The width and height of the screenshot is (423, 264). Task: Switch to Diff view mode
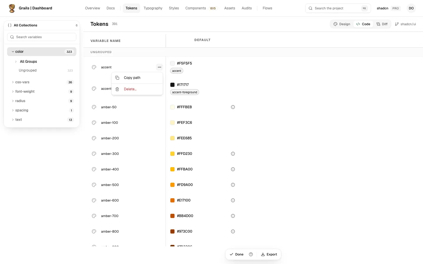click(x=382, y=24)
